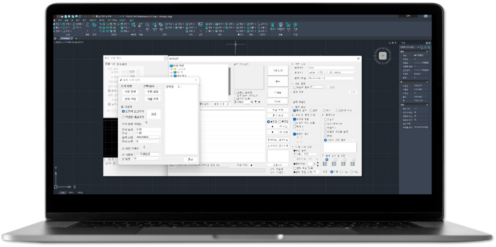Enable the 파일로 출력 checkbox in M PLOT

[x=295, y=87]
